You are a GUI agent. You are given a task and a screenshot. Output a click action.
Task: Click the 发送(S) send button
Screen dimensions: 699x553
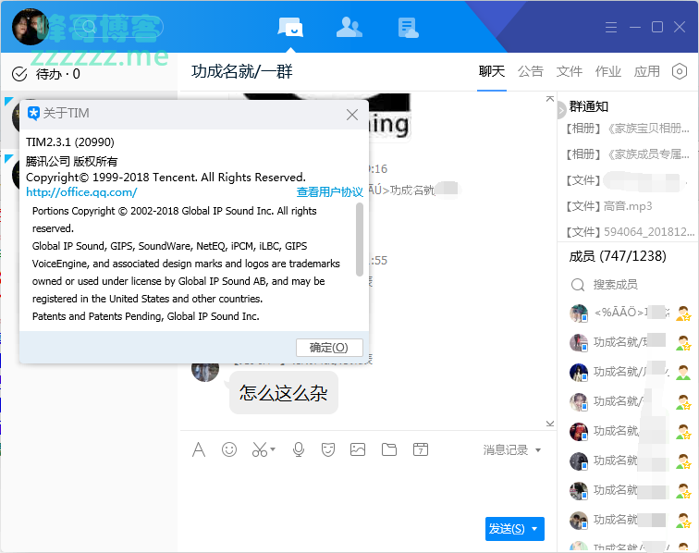pyautogui.click(x=507, y=529)
